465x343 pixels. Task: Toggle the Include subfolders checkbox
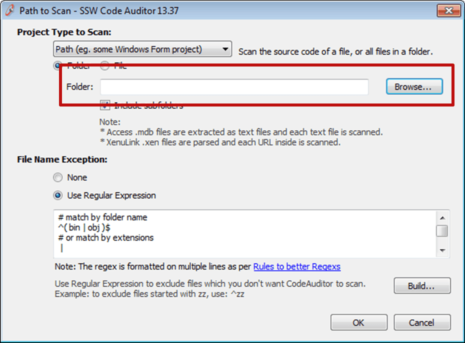coord(105,105)
